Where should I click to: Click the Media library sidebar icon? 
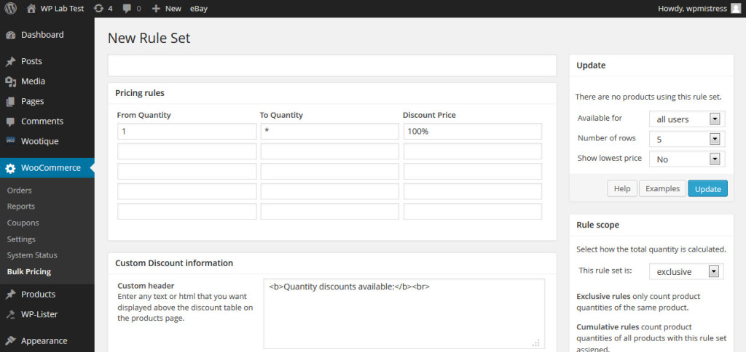(x=10, y=81)
